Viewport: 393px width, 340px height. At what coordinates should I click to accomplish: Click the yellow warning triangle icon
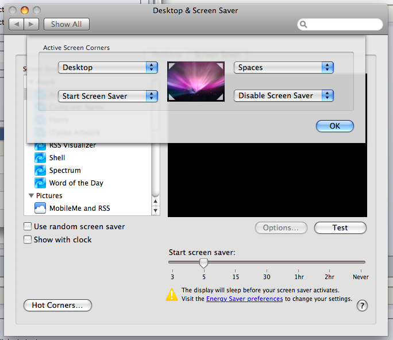click(172, 295)
